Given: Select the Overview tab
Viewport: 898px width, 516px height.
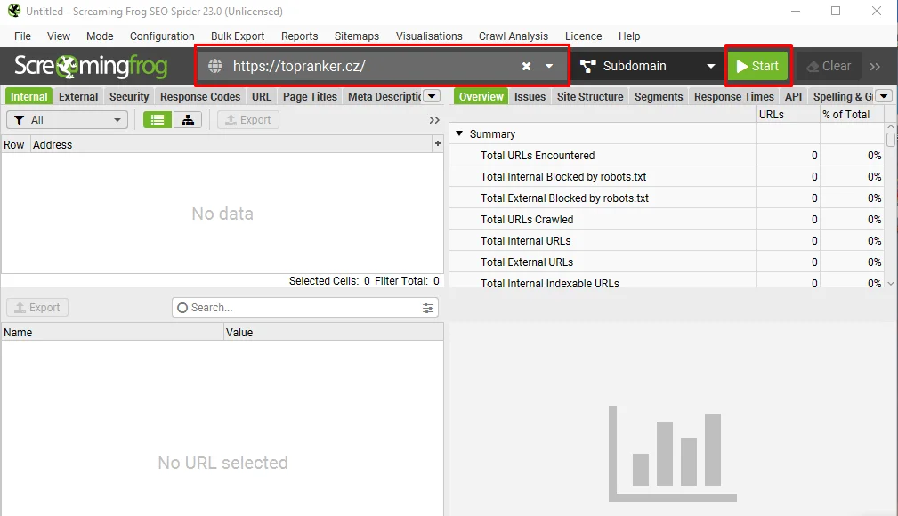Looking at the screenshot, I should [x=481, y=96].
